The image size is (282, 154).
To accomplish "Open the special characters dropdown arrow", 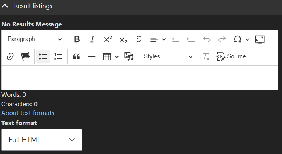I will click(248, 39).
